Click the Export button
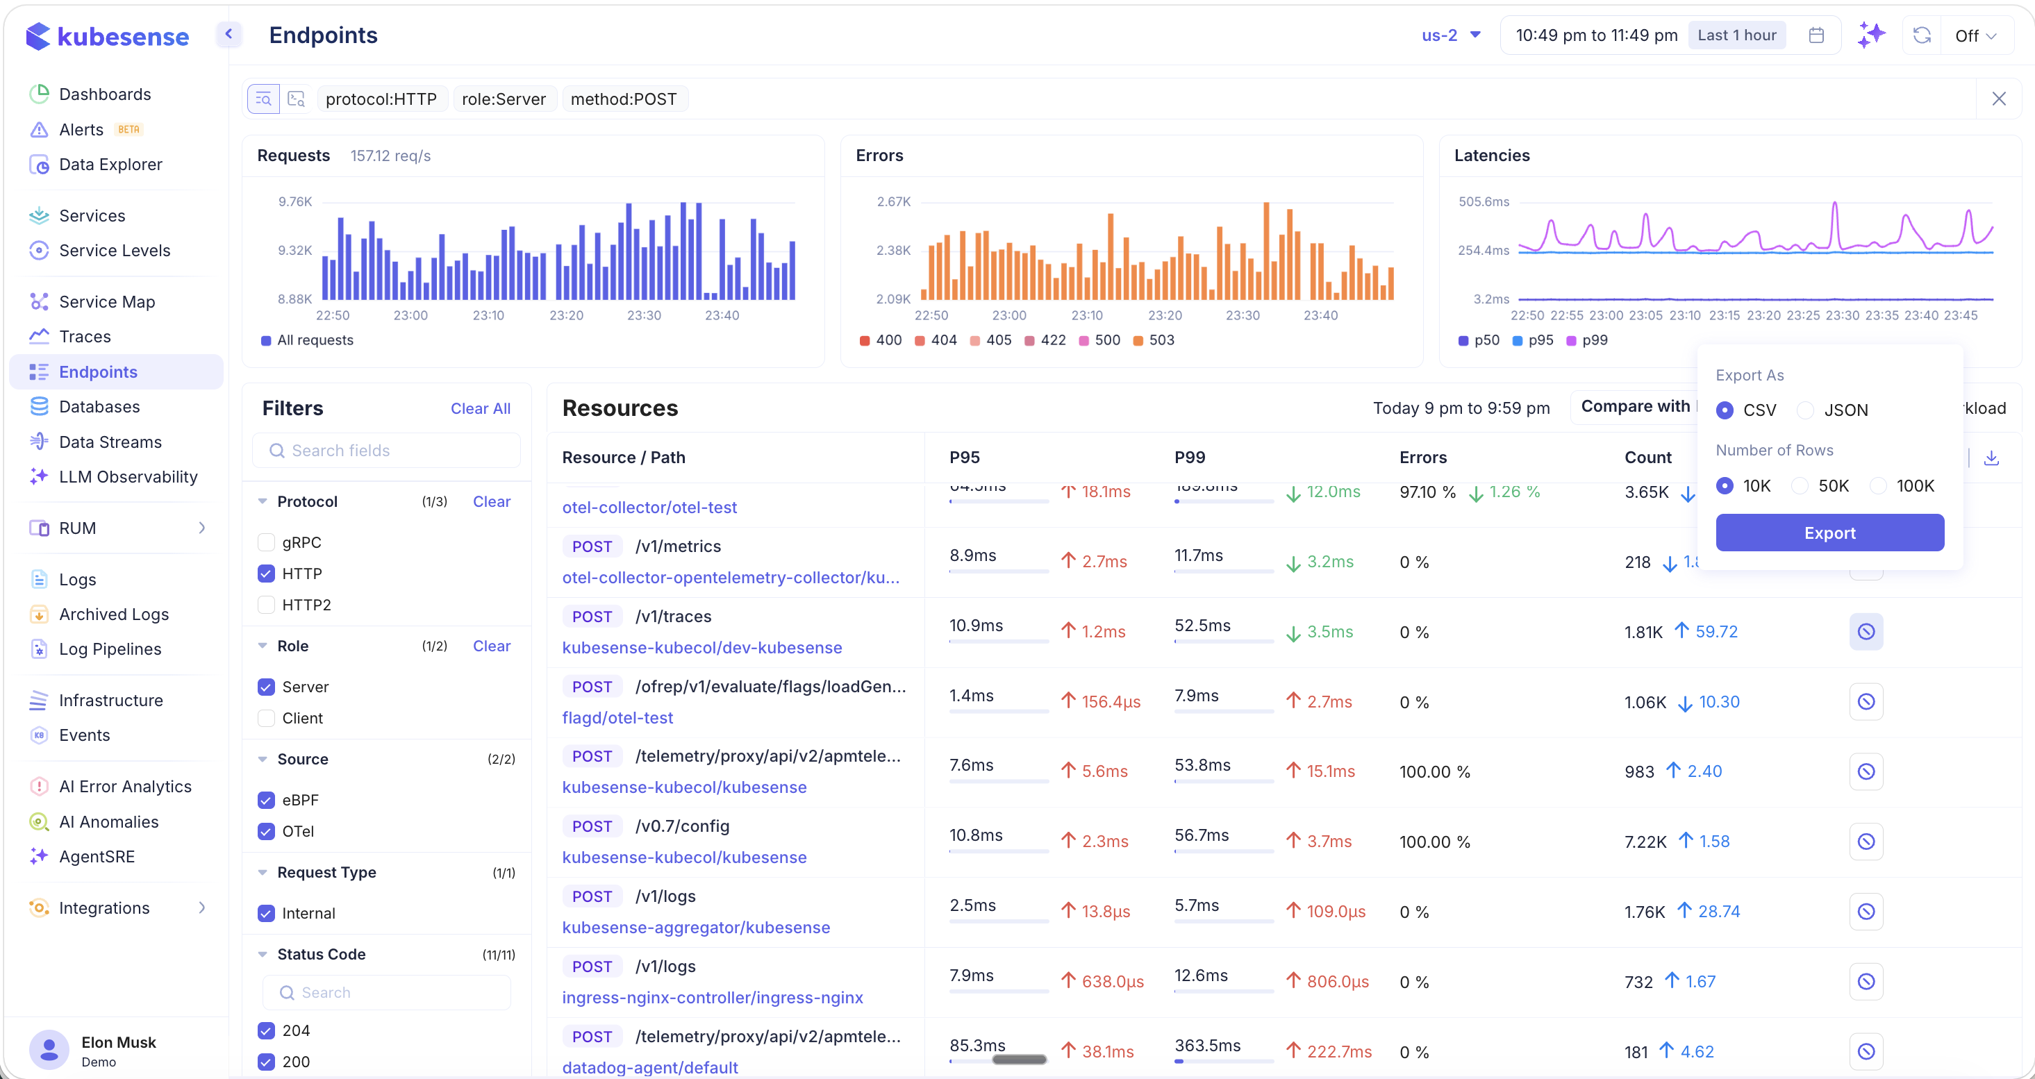2035x1079 pixels. pos(1829,533)
